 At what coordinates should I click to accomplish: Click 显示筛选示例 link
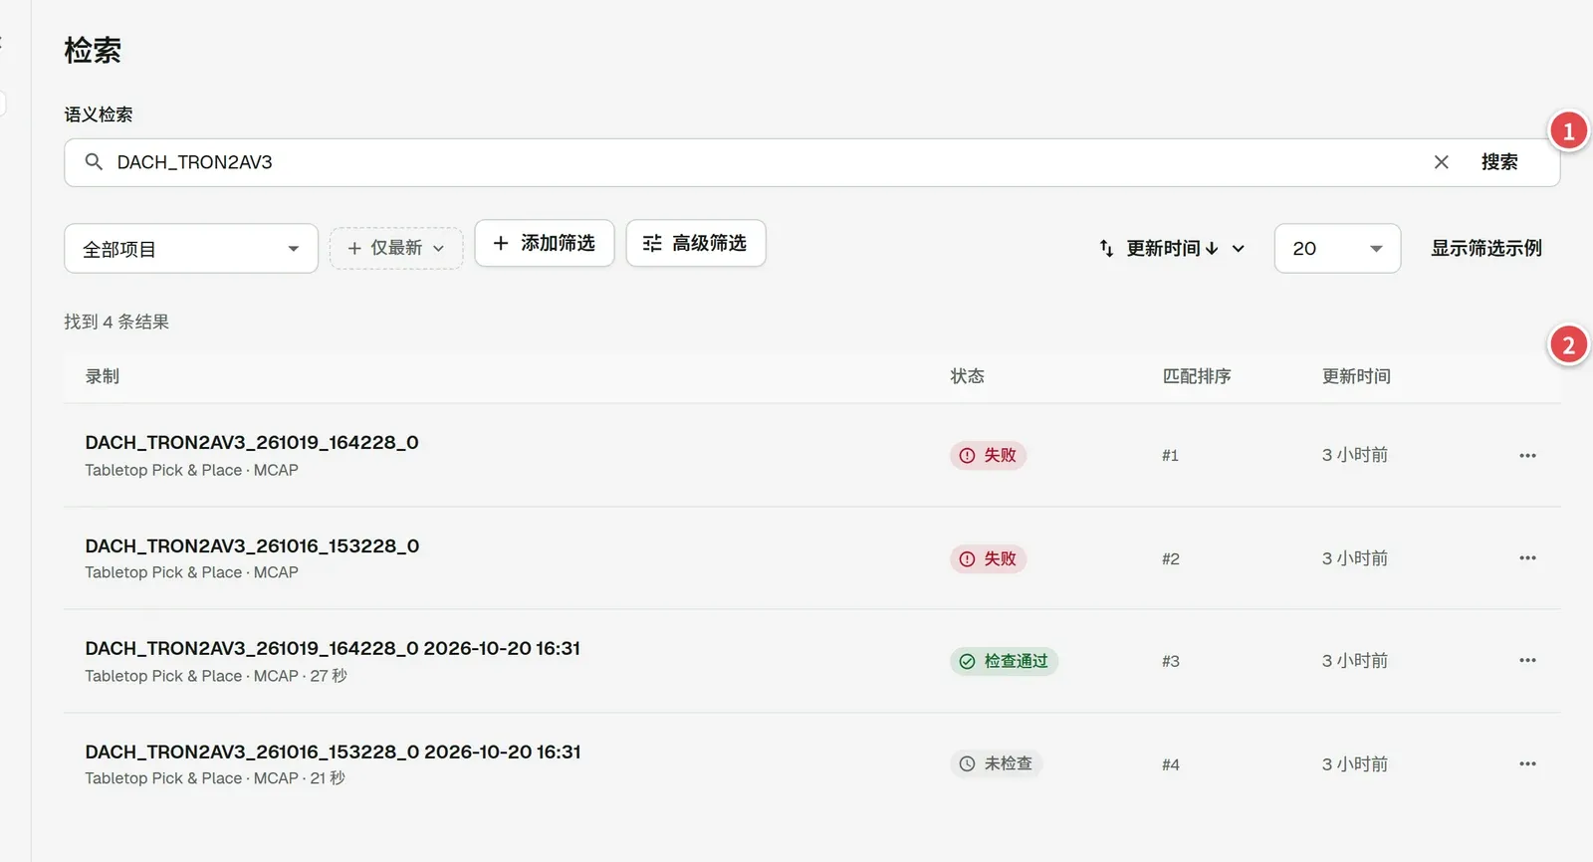click(1486, 248)
